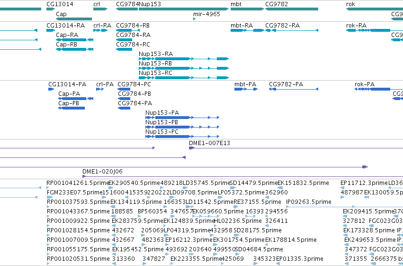Select protein CG9784-PA
Image resolution: width=403 pixels, height=266 pixels.
[x=124, y=108]
